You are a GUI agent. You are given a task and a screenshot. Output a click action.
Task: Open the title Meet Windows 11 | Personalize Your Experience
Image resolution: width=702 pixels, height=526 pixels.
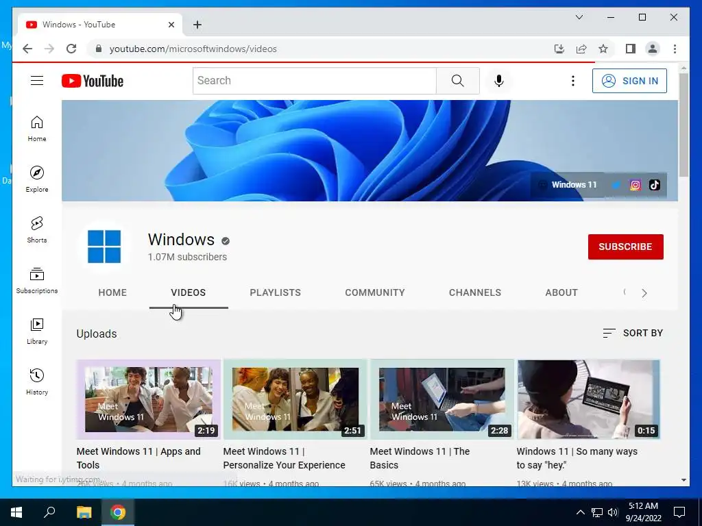[284, 458]
